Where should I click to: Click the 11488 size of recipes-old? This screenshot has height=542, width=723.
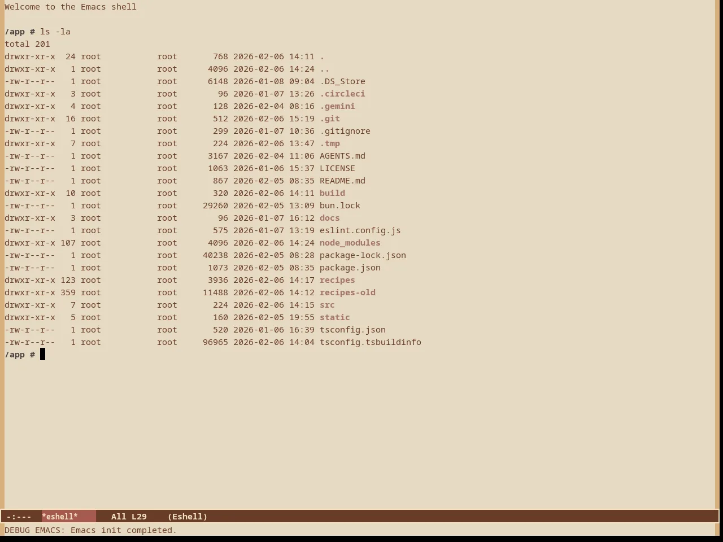click(215, 292)
